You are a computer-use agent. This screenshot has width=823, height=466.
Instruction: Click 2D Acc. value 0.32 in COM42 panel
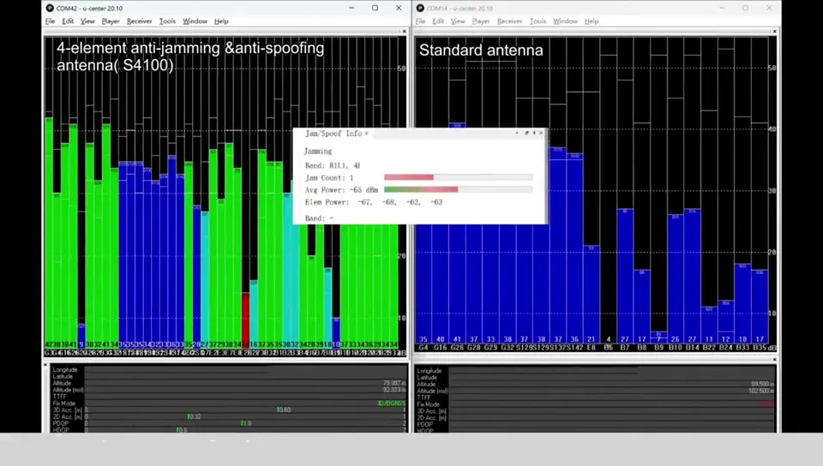pyautogui.click(x=195, y=416)
